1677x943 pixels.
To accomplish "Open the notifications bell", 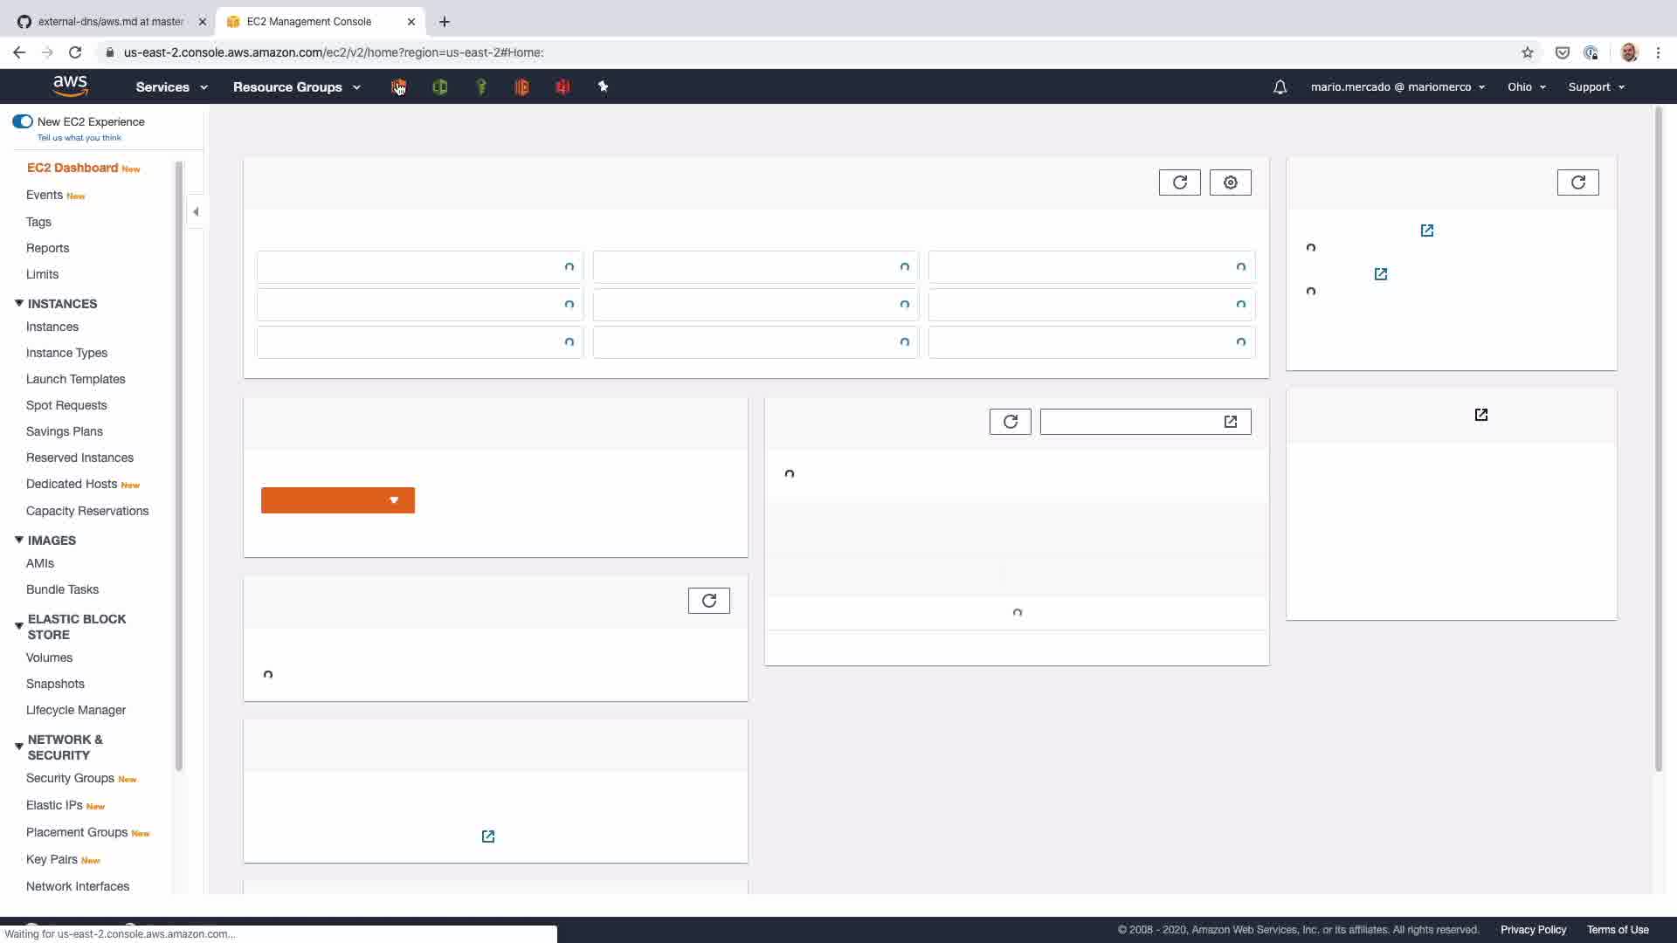I will [1280, 87].
